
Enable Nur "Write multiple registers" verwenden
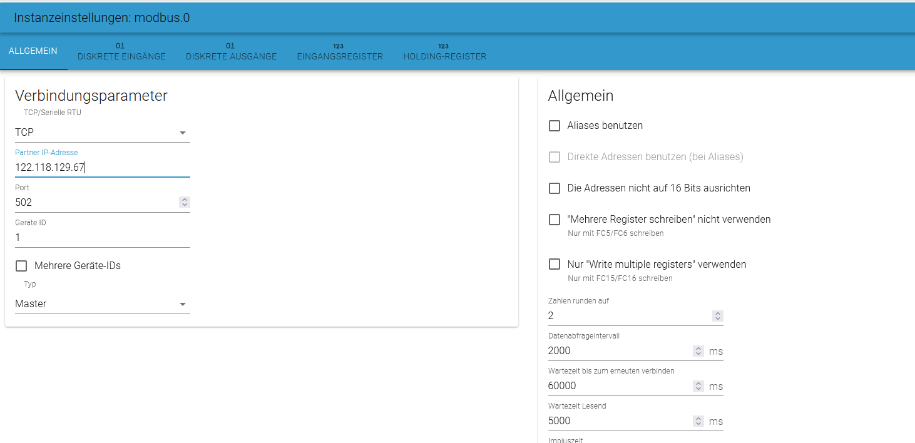[555, 265]
